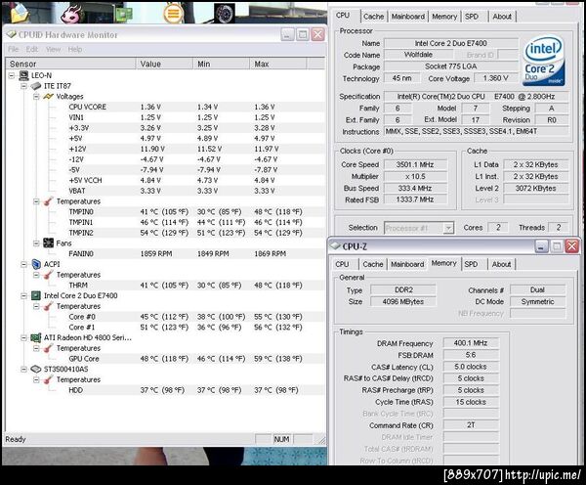Collapse the ITE IT87 node
586x485 pixels.
(23, 86)
